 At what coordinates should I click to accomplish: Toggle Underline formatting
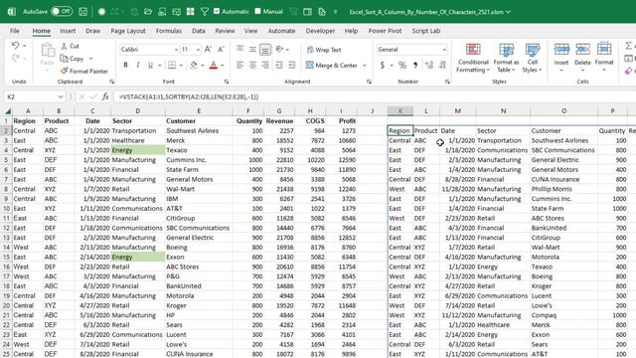(150, 65)
